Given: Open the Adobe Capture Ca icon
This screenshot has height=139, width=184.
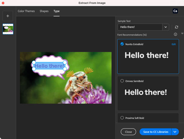Looking at the screenshot, I should coord(175,11).
